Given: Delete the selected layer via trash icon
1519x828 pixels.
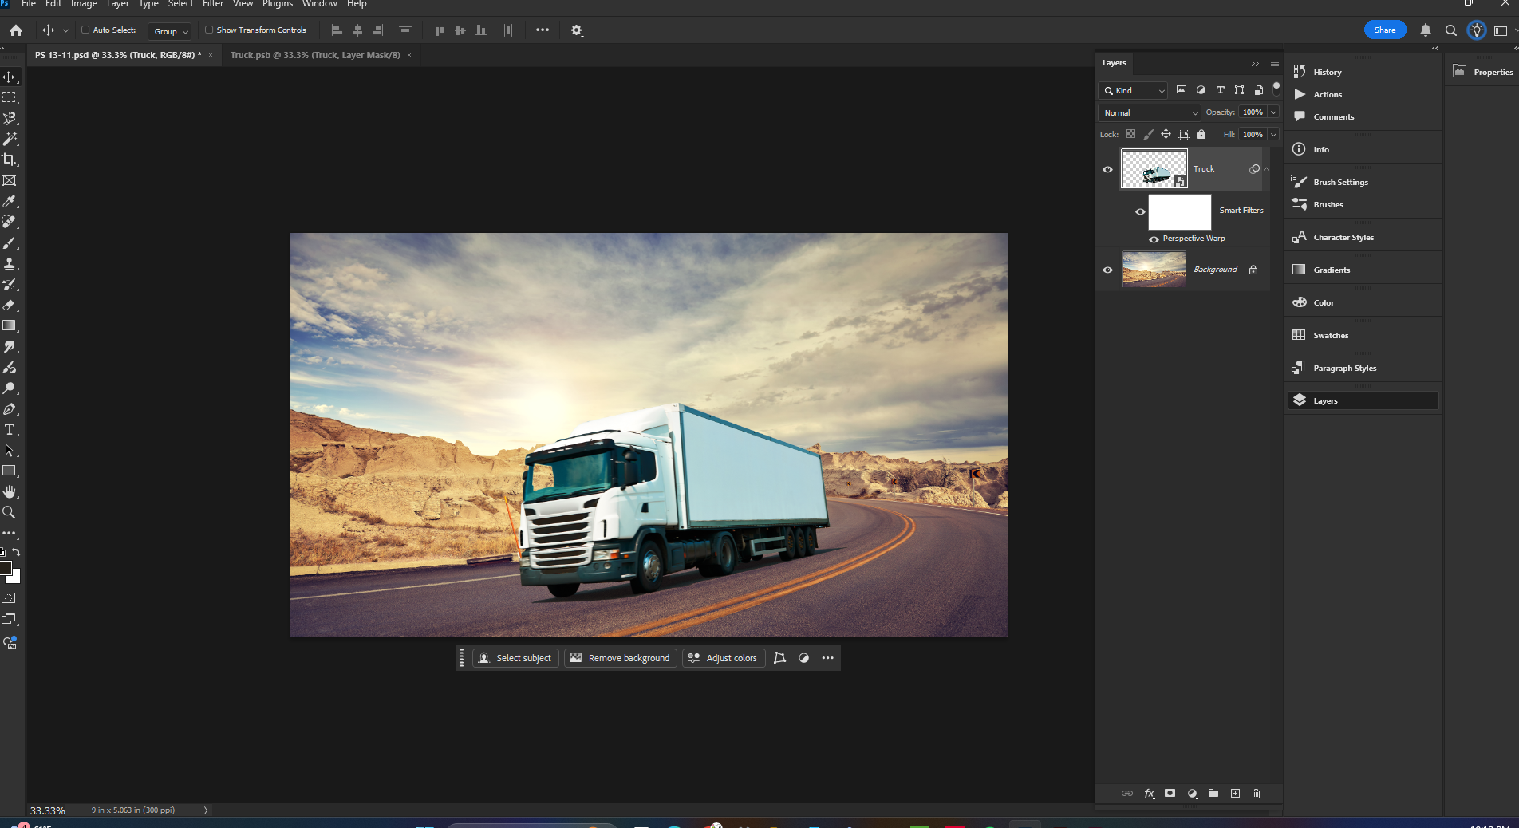Looking at the screenshot, I should tap(1256, 794).
